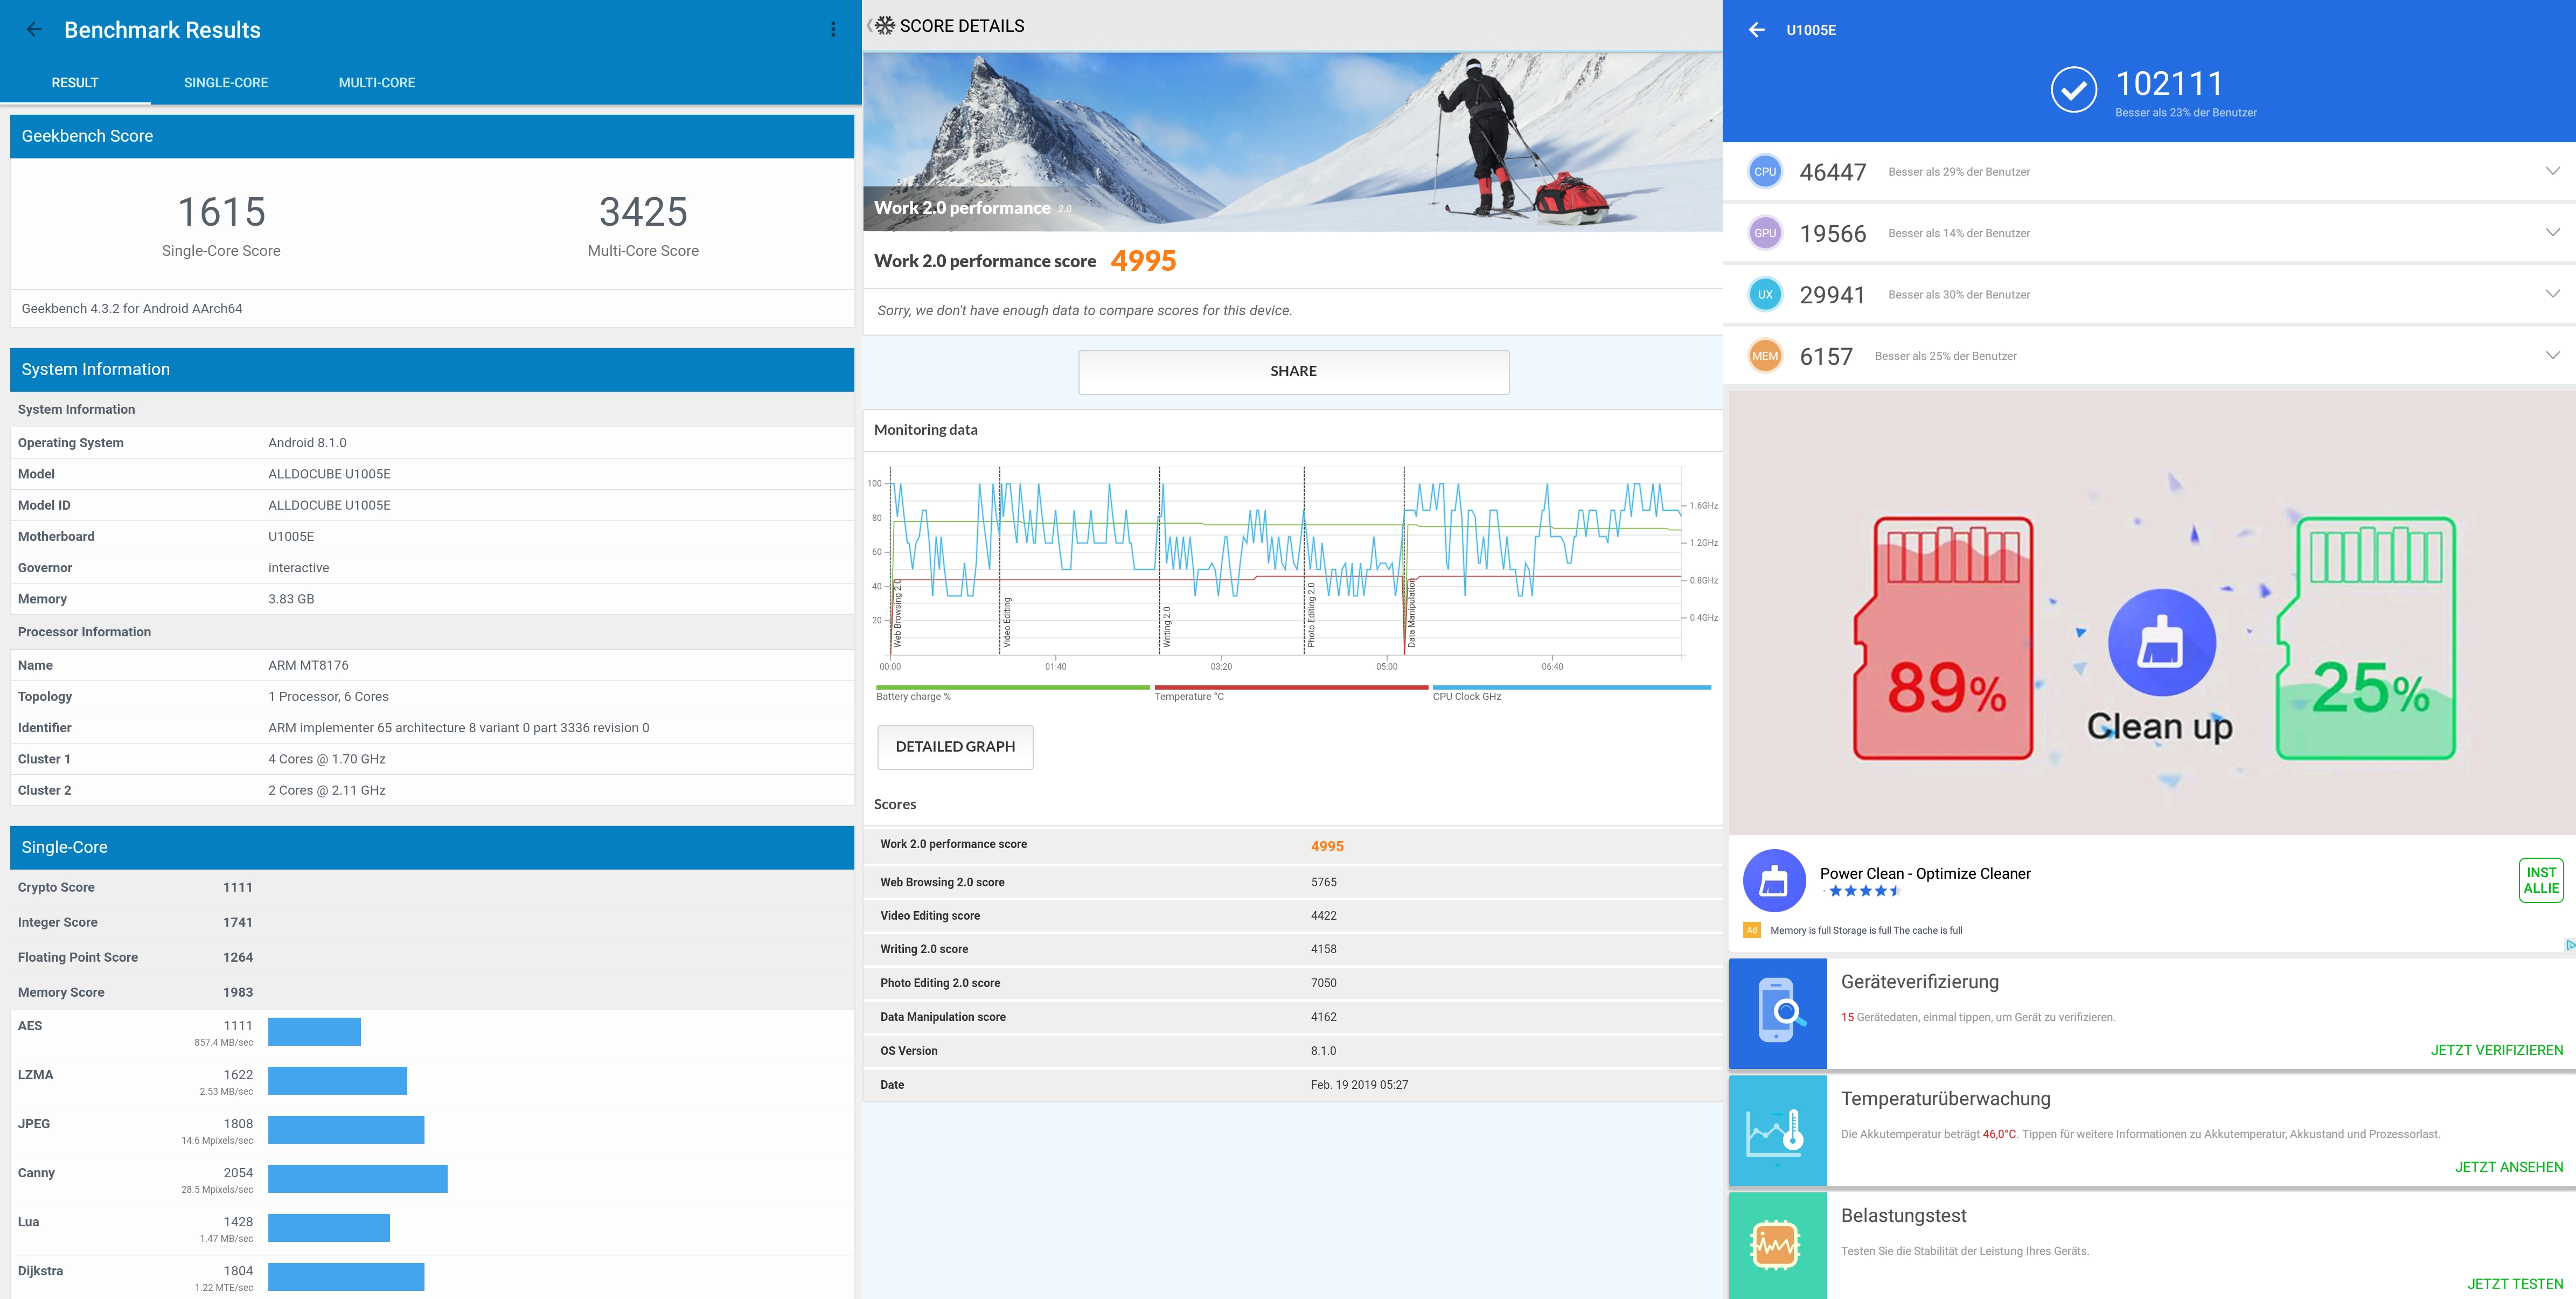Image resolution: width=2576 pixels, height=1299 pixels.
Task: Tap the Belastungstest chip icon
Action: click(1778, 1245)
